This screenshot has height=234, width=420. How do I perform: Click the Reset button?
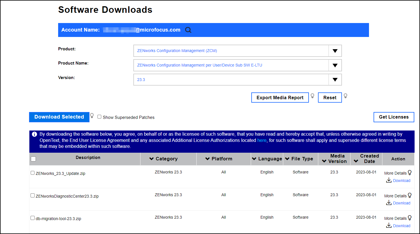(330, 98)
